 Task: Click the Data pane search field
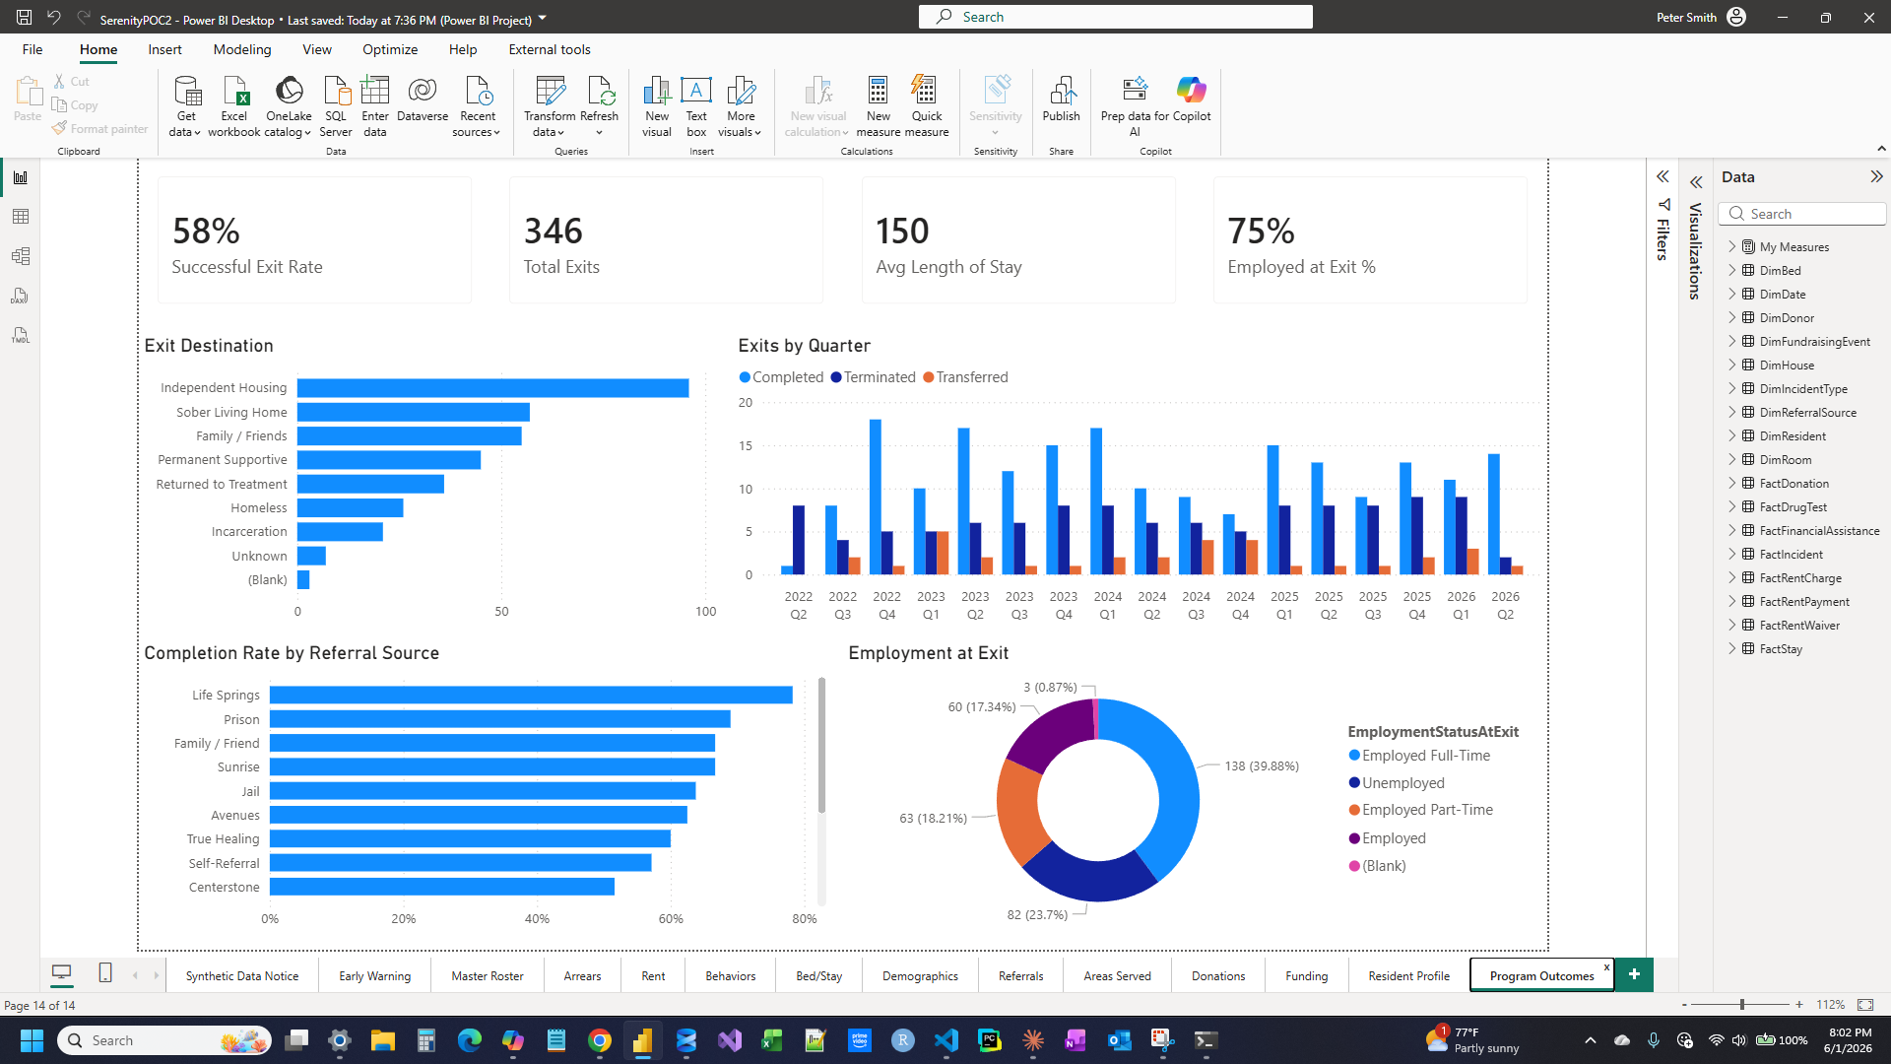point(1802,214)
